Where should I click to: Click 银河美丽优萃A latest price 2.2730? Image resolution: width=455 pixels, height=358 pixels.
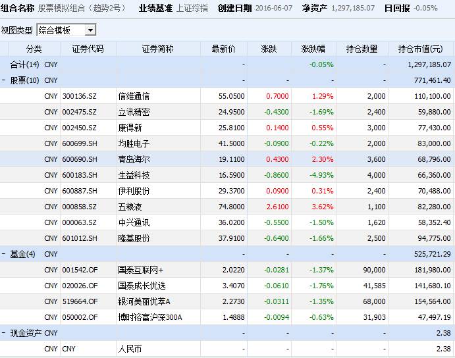[x=234, y=301]
